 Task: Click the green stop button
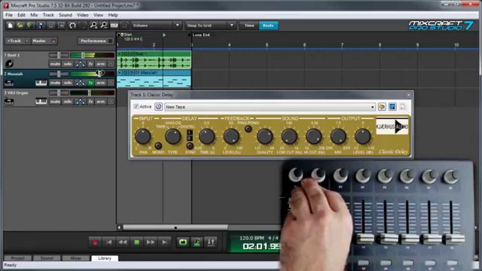pos(137,242)
